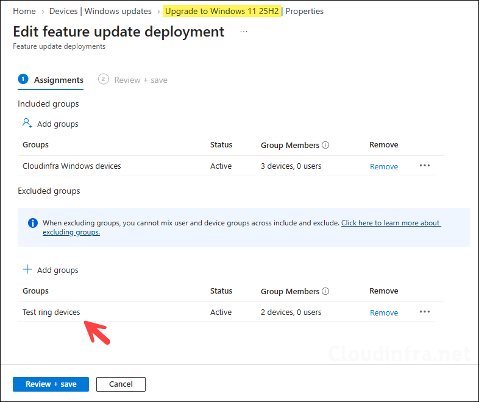Click the Active status of Cloudinfra Windows devices
479x402 pixels.
click(x=221, y=166)
